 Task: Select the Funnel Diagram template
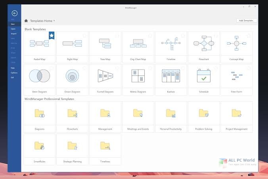pos(105,79)
